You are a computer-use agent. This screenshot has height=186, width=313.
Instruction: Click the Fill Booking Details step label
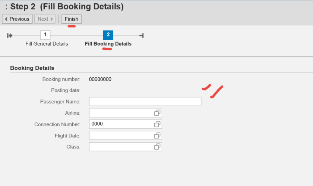[108, 44]
